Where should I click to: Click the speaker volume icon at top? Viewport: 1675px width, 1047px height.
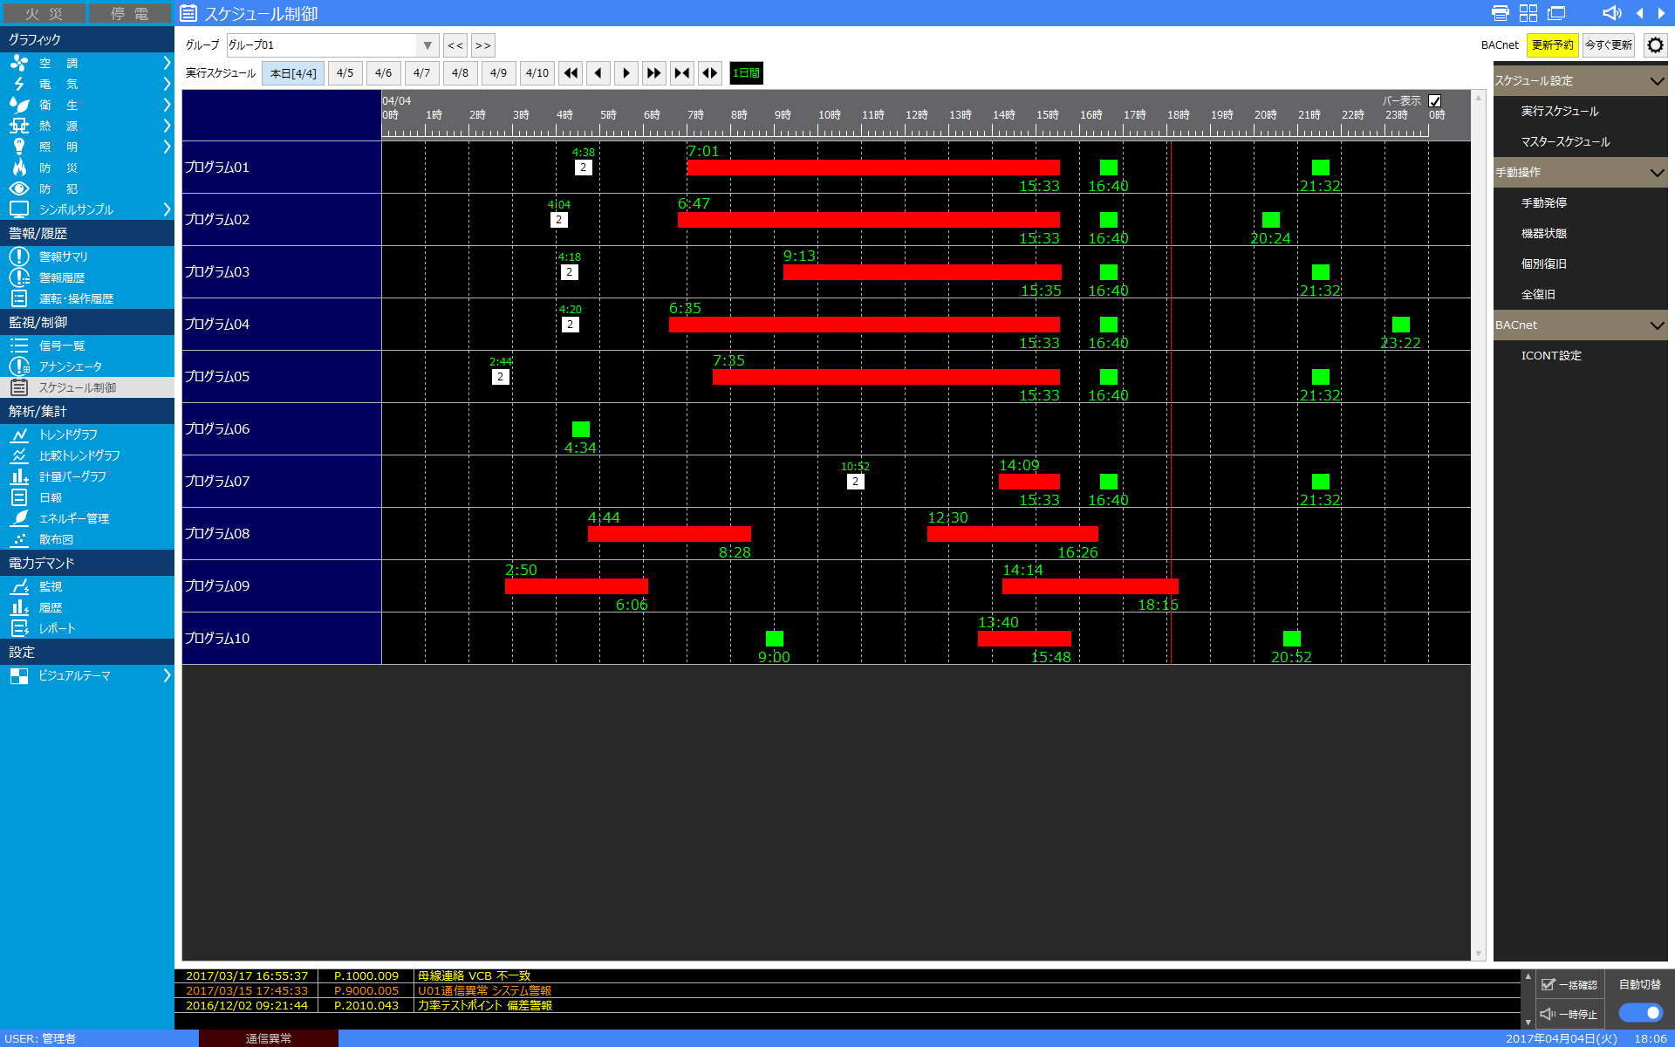(x=1612, y=13)
